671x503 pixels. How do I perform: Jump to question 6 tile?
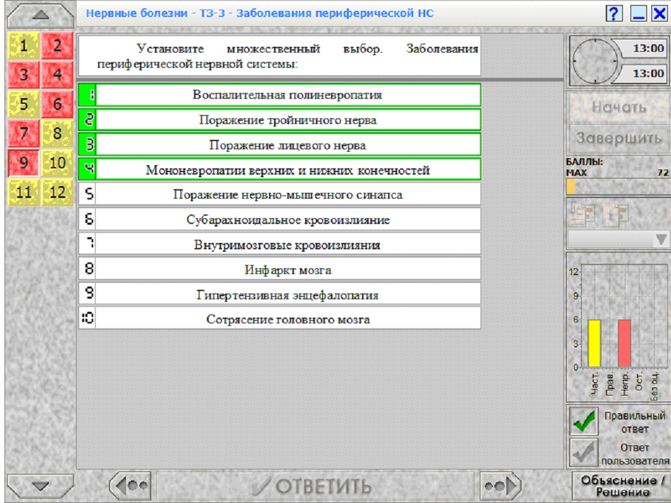[58, 104]
